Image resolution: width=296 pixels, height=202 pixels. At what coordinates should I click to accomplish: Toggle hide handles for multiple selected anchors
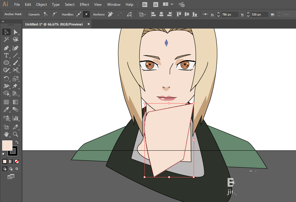point(86,14)
